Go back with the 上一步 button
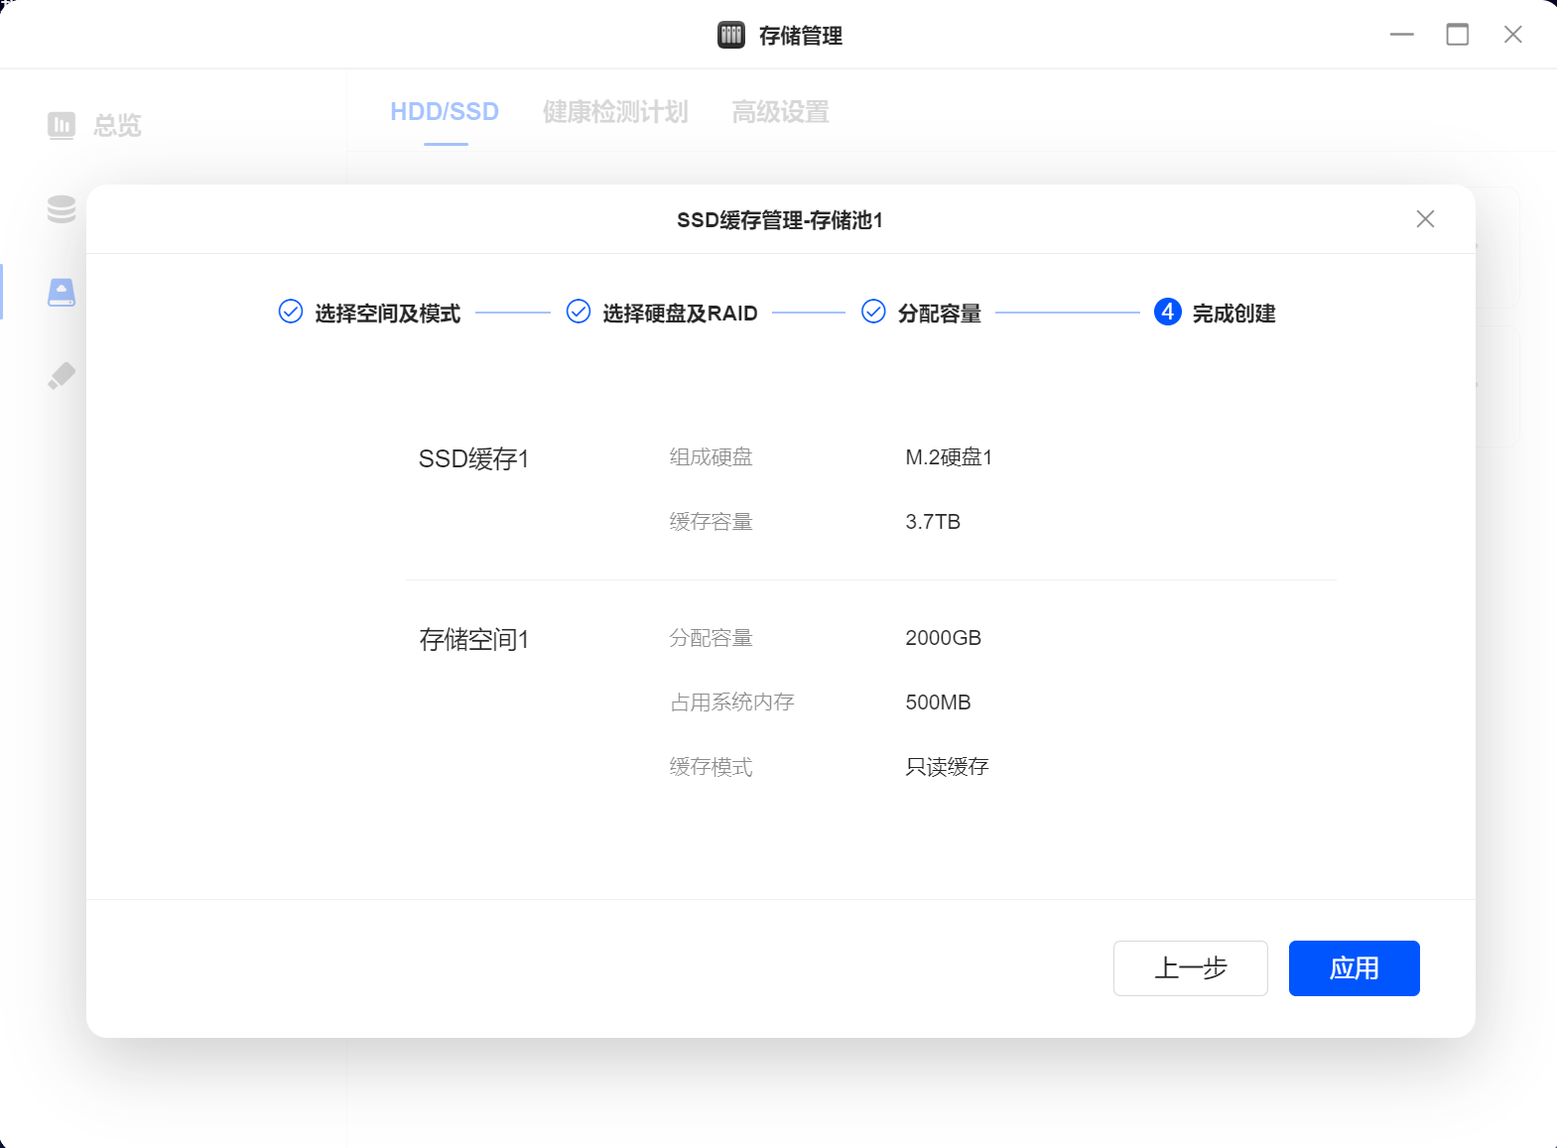This screenshot has height=1148, width=1557. coord(1190,967)
